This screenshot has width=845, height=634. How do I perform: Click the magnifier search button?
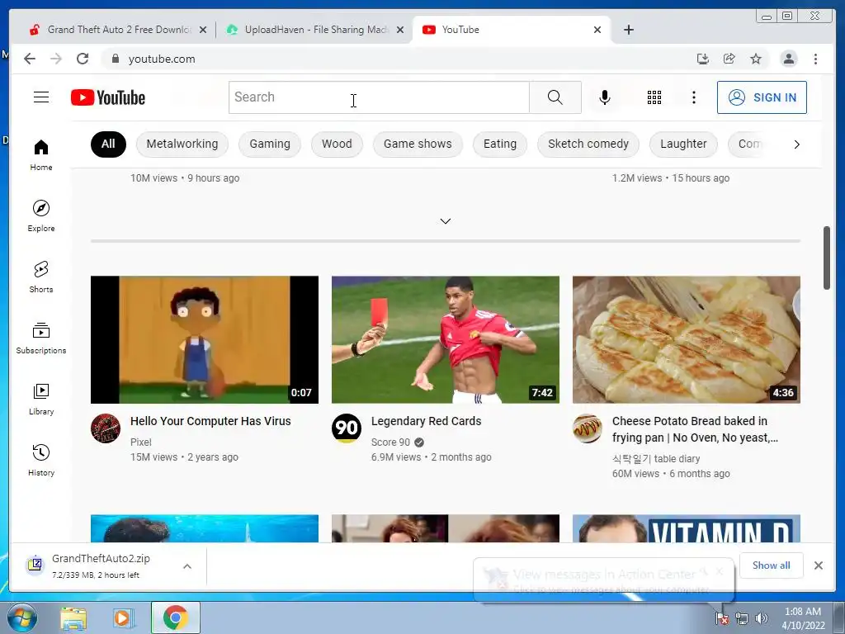click(555, 97)
